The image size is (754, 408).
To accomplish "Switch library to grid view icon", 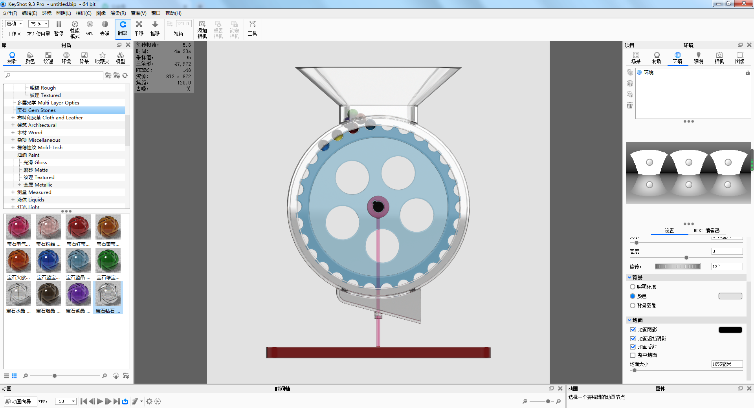I will pyautogui.click(x=14, y=376).
